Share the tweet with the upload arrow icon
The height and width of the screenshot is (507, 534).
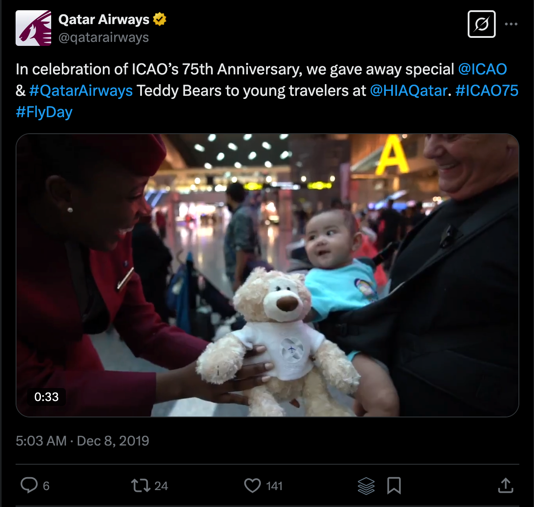click(x=506, y=485)
